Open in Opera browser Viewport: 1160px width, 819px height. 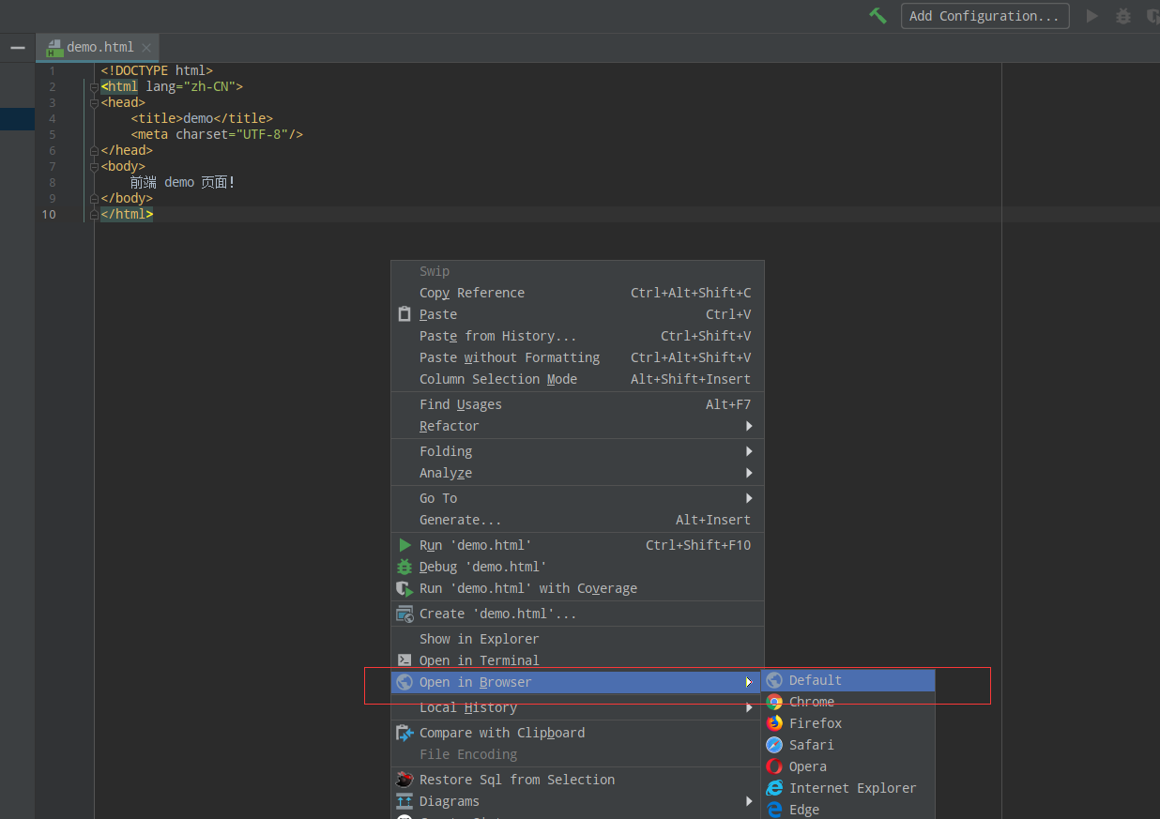848,766
